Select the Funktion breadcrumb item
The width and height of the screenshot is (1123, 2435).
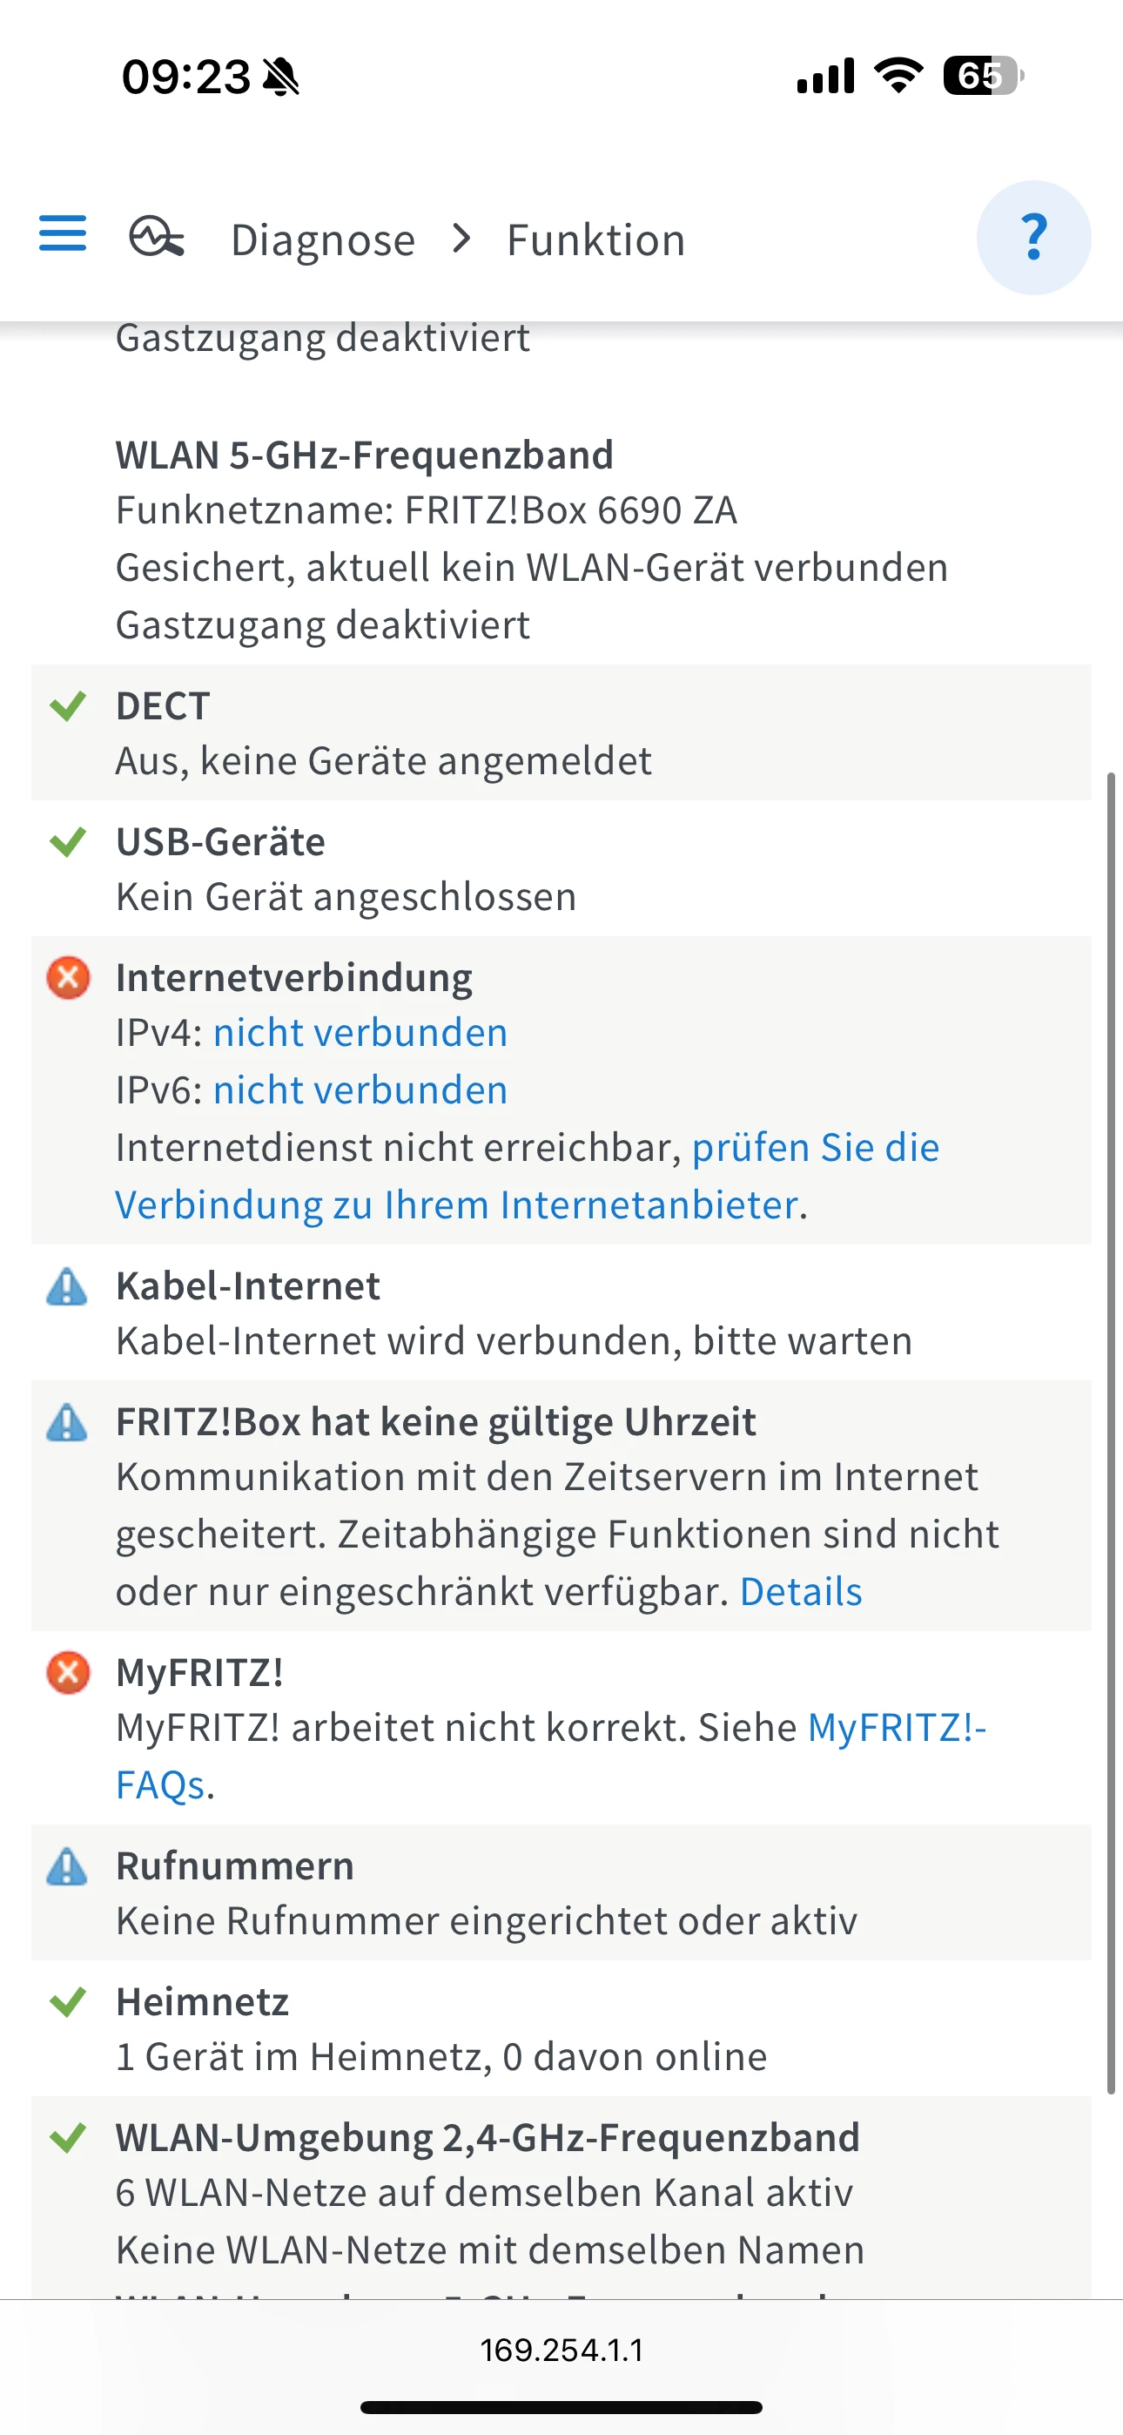point(595,240)
